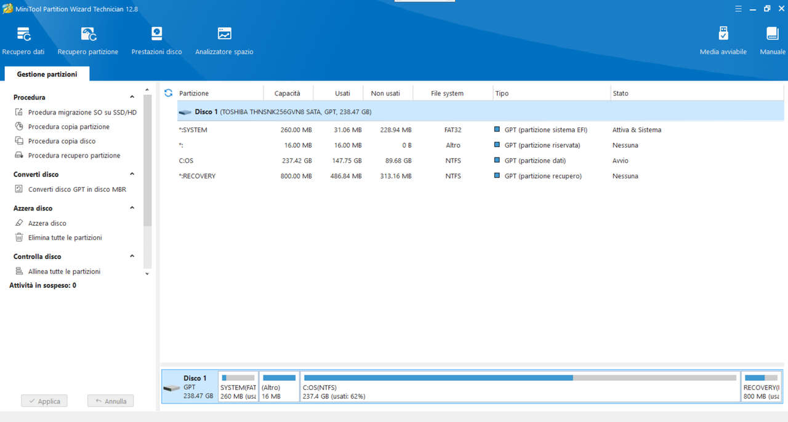Collapse the Converti disco section
Viewport: 788px width, 422px height.
[x=132, y=174]
